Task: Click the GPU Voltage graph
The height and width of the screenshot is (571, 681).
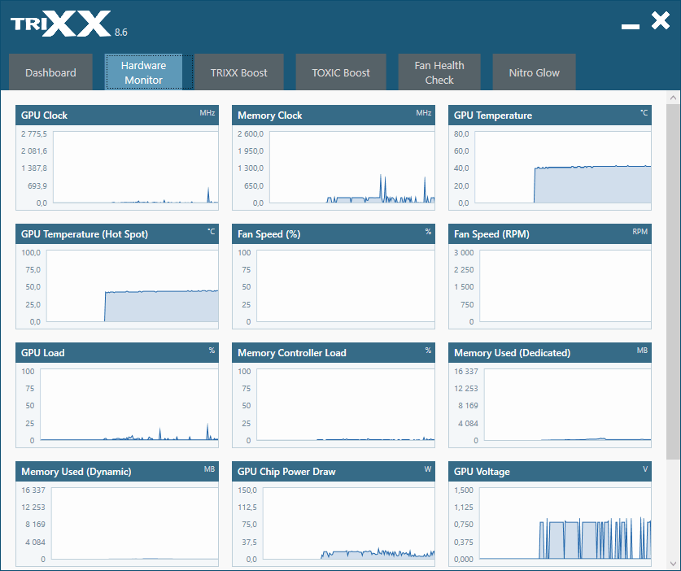Action: (565, 523)
